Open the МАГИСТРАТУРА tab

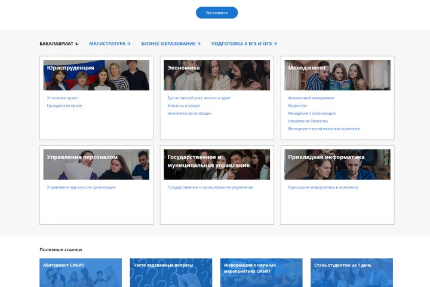point(110,44)
